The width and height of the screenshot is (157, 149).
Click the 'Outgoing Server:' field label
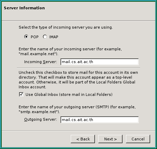point(40,119)
